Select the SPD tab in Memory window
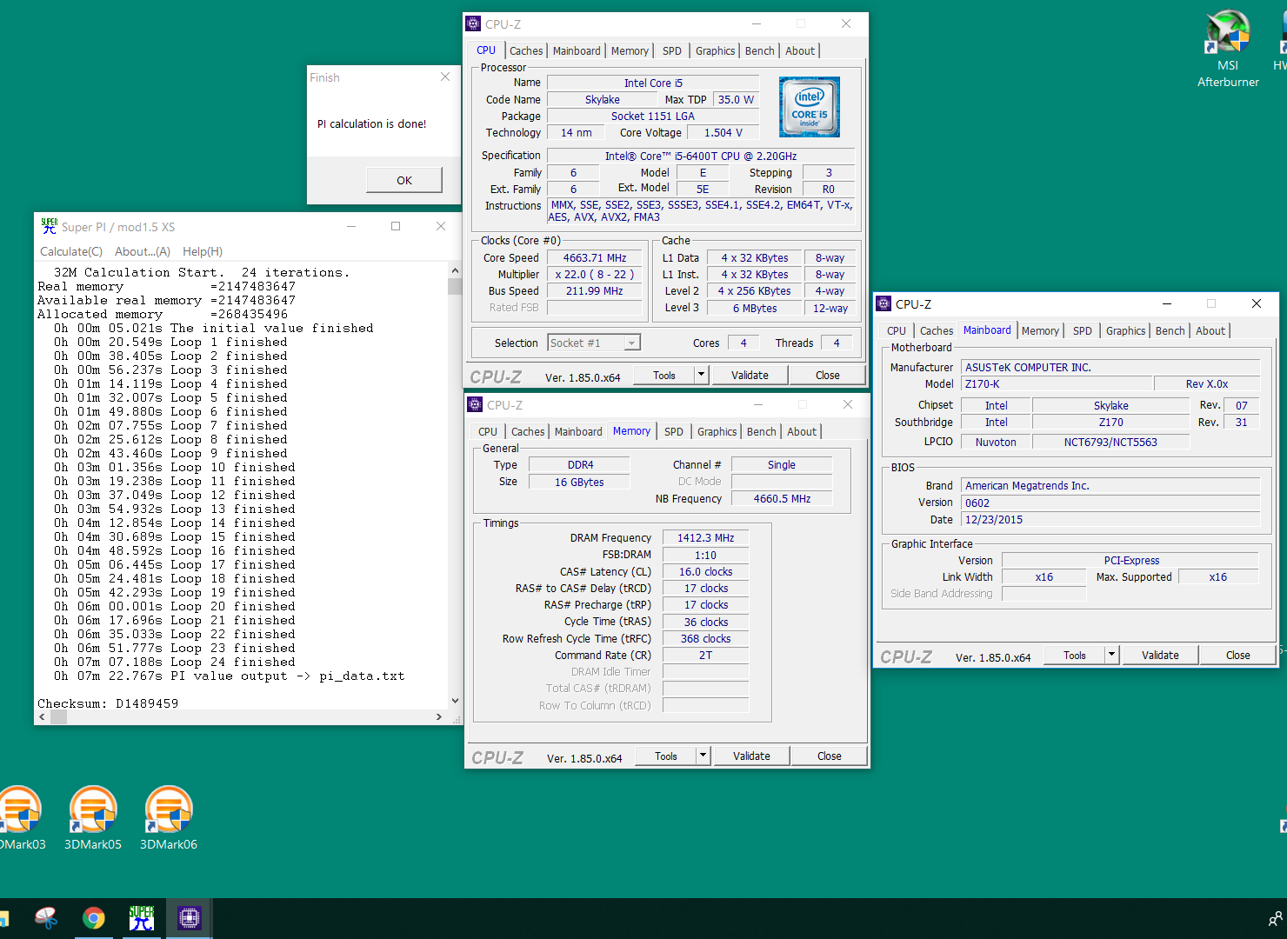 click(x=674, y=432)
